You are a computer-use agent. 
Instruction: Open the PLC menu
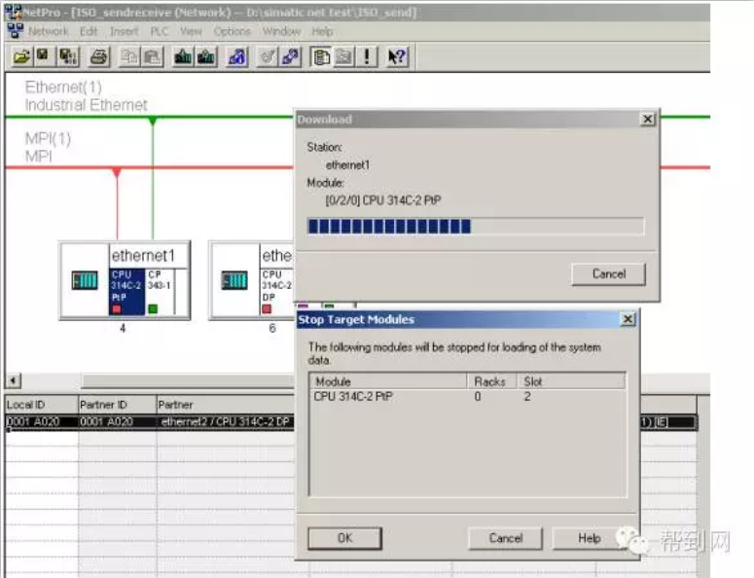click(x=160, y=31)
